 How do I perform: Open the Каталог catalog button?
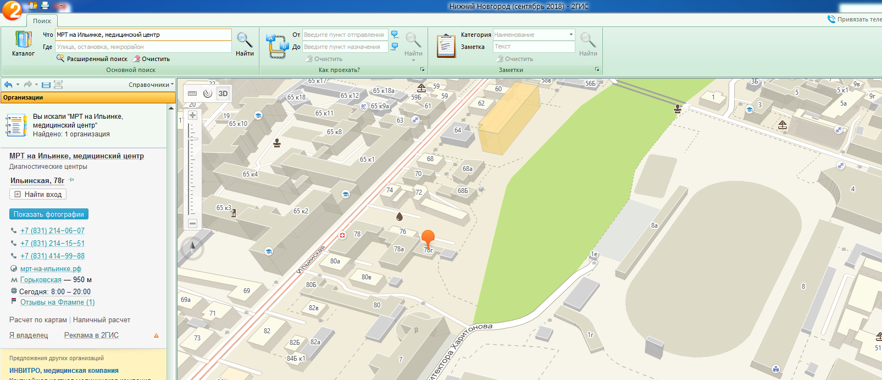(x=23, y=43)
